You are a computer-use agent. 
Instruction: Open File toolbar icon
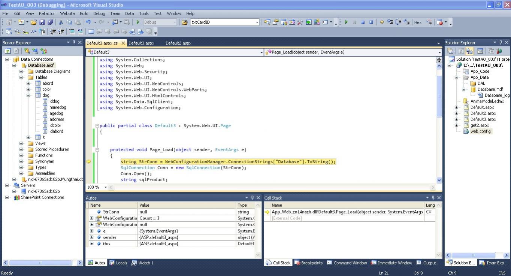34,22
